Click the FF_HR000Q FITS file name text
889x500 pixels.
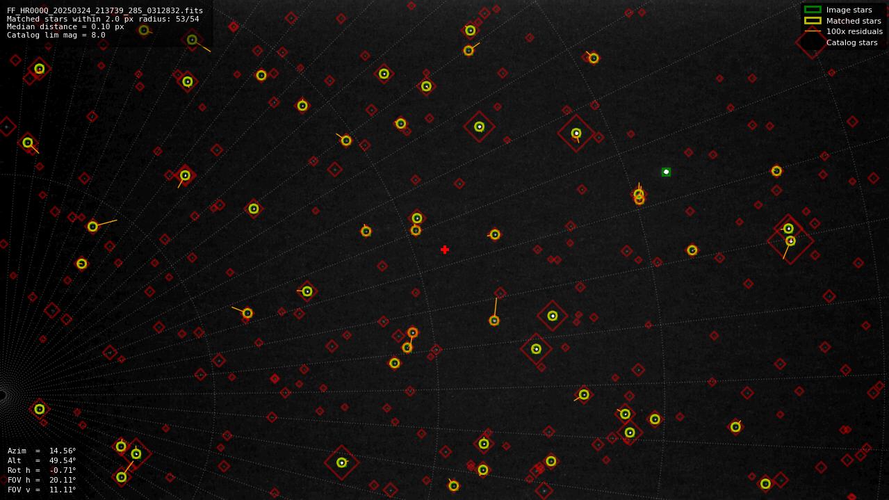click(105, 11)
